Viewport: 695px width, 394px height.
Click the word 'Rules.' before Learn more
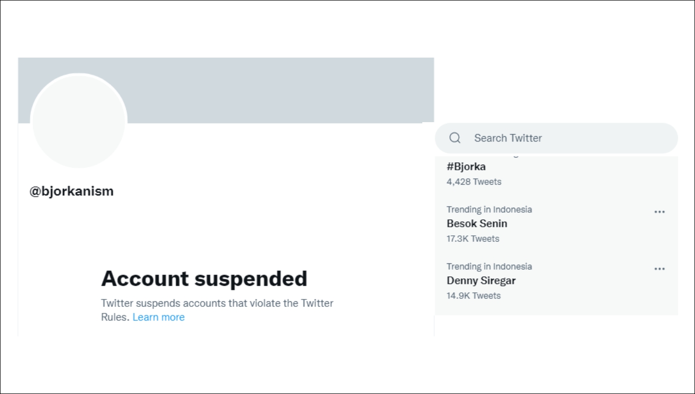point(115,317)
